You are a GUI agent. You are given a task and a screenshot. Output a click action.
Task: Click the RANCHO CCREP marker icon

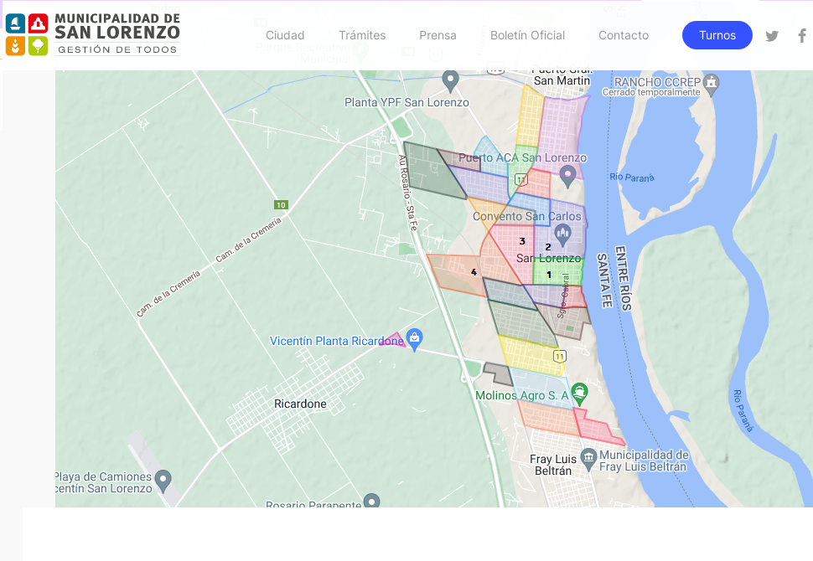point(712,85)
